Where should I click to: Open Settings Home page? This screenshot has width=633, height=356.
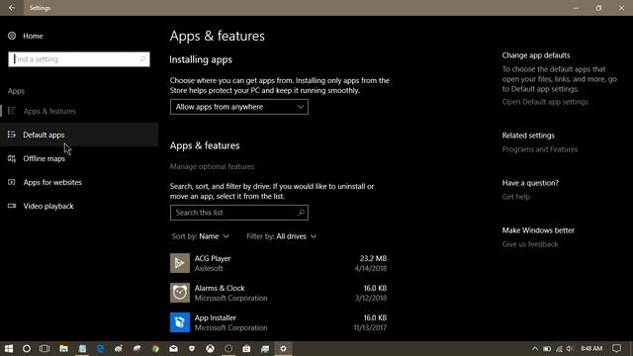pyautogui.click(x=33, y=36)
